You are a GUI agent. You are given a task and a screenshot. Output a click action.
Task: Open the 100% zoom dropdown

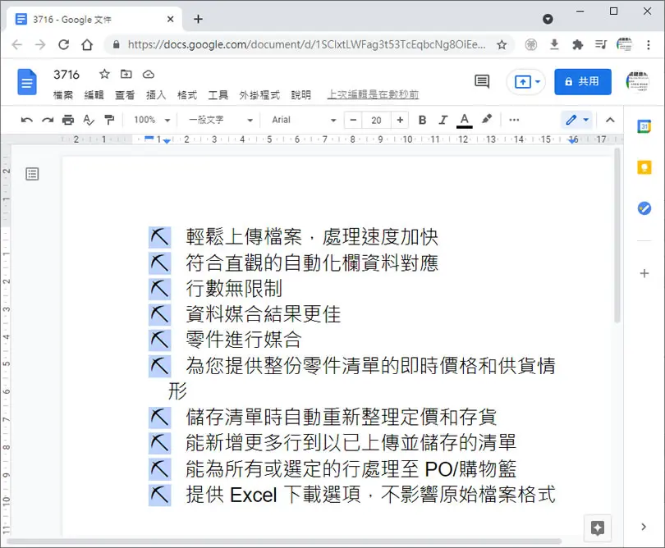[152, 121]
